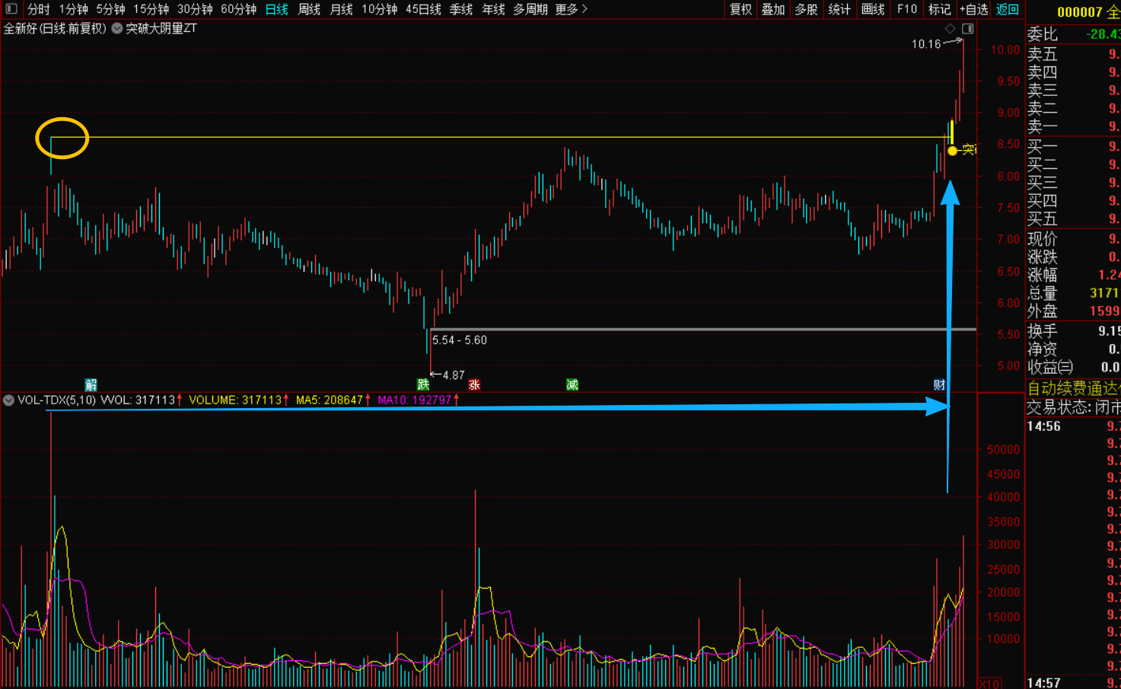This screenshot has height=689, width=1121.
Task: Open the main indicator dropdown beside 突破大阴量ZT
Action: 117,29
